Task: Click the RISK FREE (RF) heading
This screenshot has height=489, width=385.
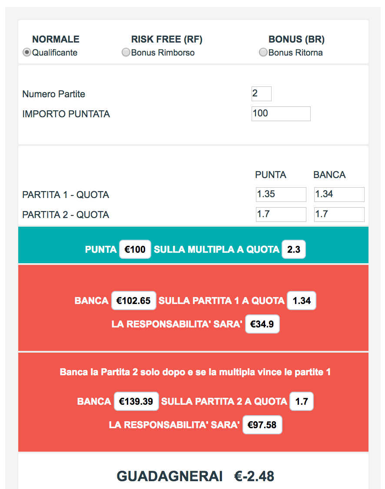Action: pos(166,39)
